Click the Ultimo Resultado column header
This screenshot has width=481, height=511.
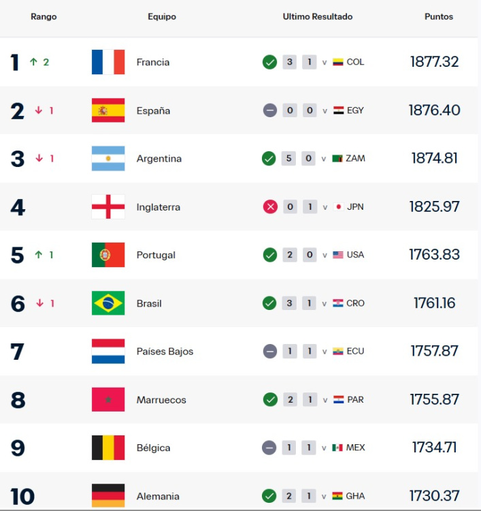[x=318, y=17]
